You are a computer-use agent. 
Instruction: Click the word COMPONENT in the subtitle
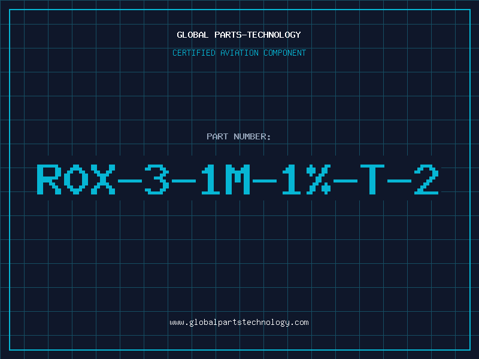pyautogui.click(x=285, y=53)
